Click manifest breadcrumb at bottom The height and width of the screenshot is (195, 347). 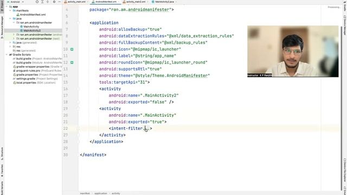coord(85,193)
